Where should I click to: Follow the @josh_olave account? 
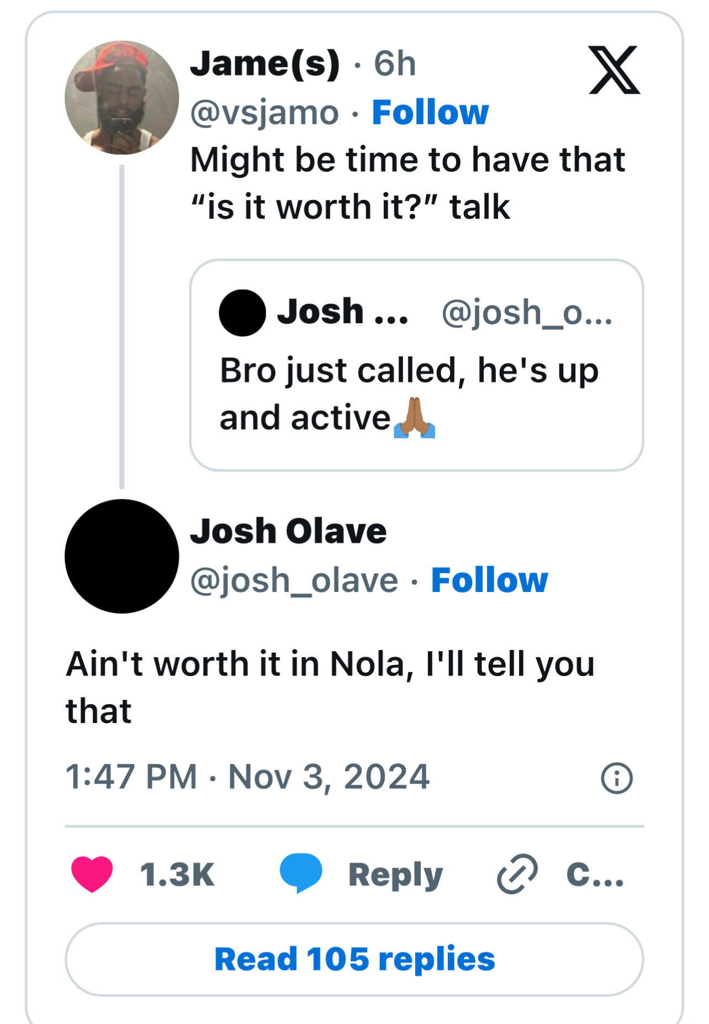tap(489, 580)
